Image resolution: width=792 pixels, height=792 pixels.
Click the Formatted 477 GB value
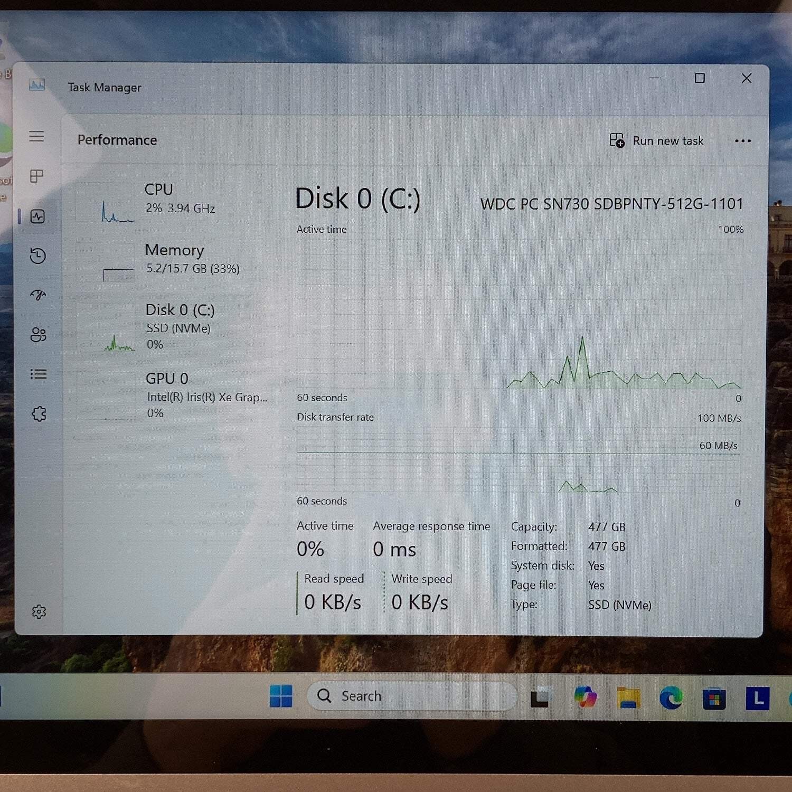607,546
